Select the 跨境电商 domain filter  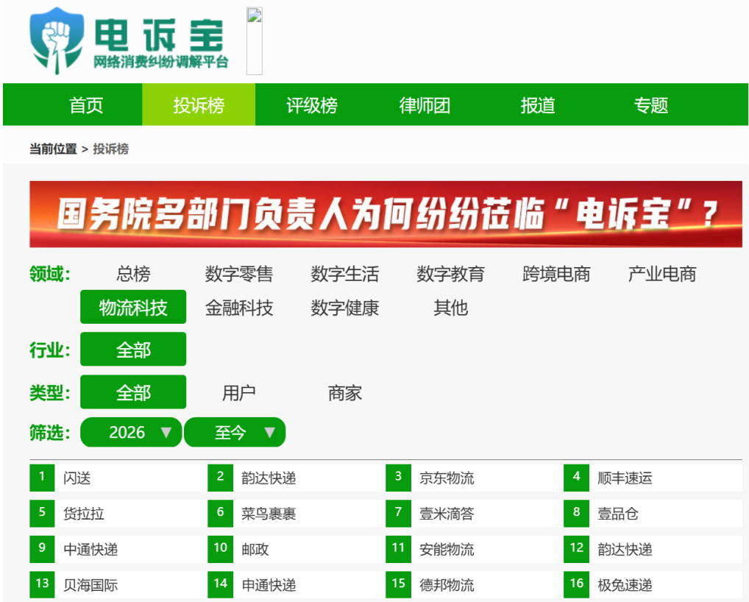tap(556, 275)
